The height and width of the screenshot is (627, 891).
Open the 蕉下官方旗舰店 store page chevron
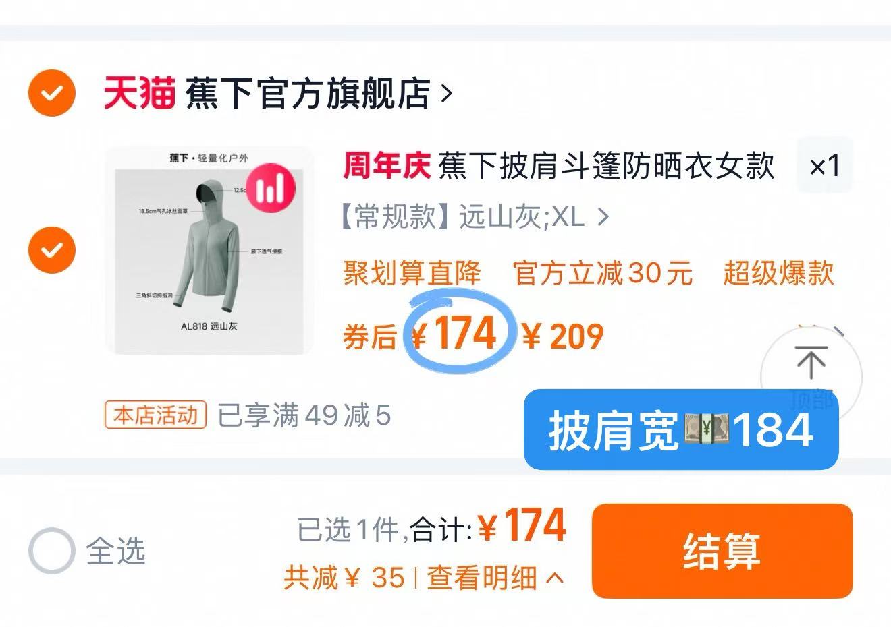[x=446, y=93]
